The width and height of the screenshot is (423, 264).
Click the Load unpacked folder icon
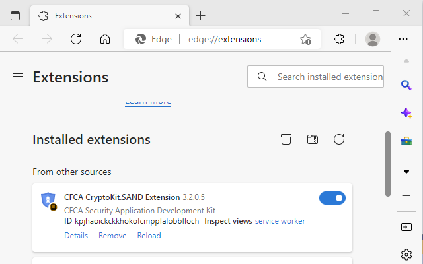[x=313, y=139]
